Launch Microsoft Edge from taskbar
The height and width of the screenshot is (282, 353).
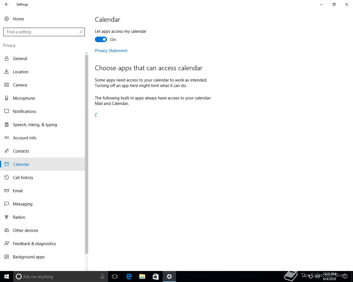point(129,276)
